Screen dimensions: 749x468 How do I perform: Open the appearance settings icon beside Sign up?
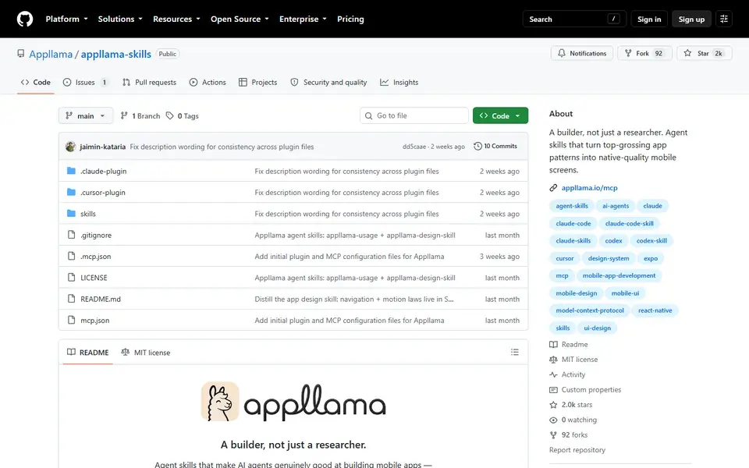coord(724,19)
